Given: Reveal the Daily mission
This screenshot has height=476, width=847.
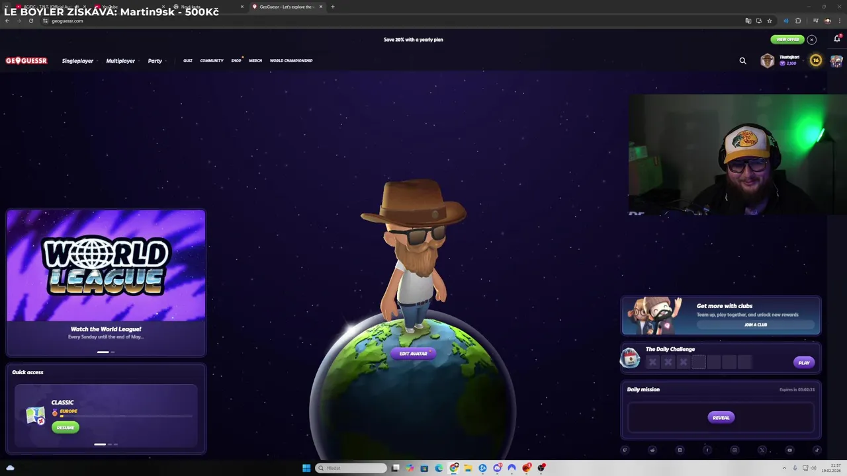Looking at the screenshot, I should pos(721,417).
